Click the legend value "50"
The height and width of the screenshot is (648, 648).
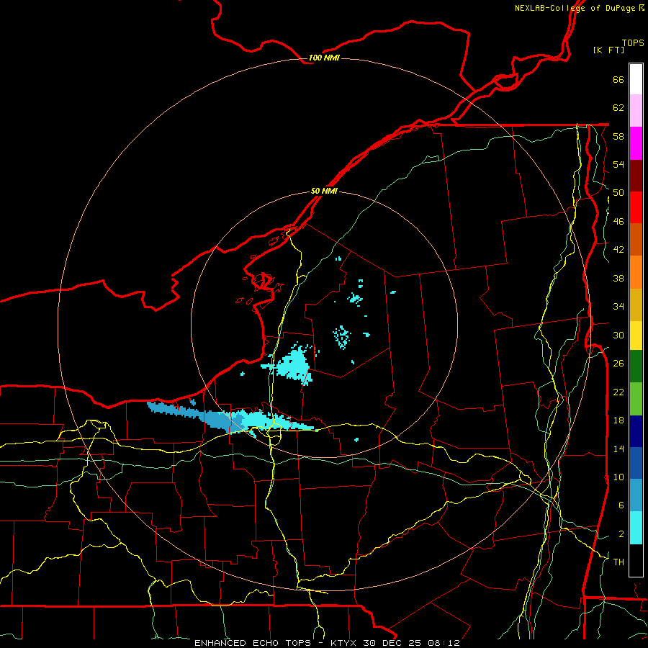coord(618,192)
